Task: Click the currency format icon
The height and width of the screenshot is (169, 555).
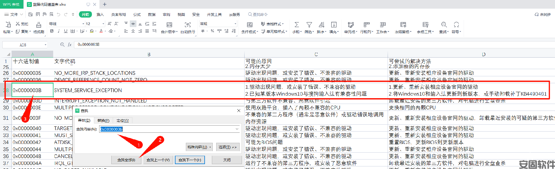Action: 203,31
